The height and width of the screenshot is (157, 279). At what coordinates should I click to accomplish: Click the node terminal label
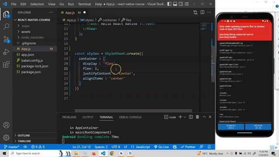(x=170, y=117)
